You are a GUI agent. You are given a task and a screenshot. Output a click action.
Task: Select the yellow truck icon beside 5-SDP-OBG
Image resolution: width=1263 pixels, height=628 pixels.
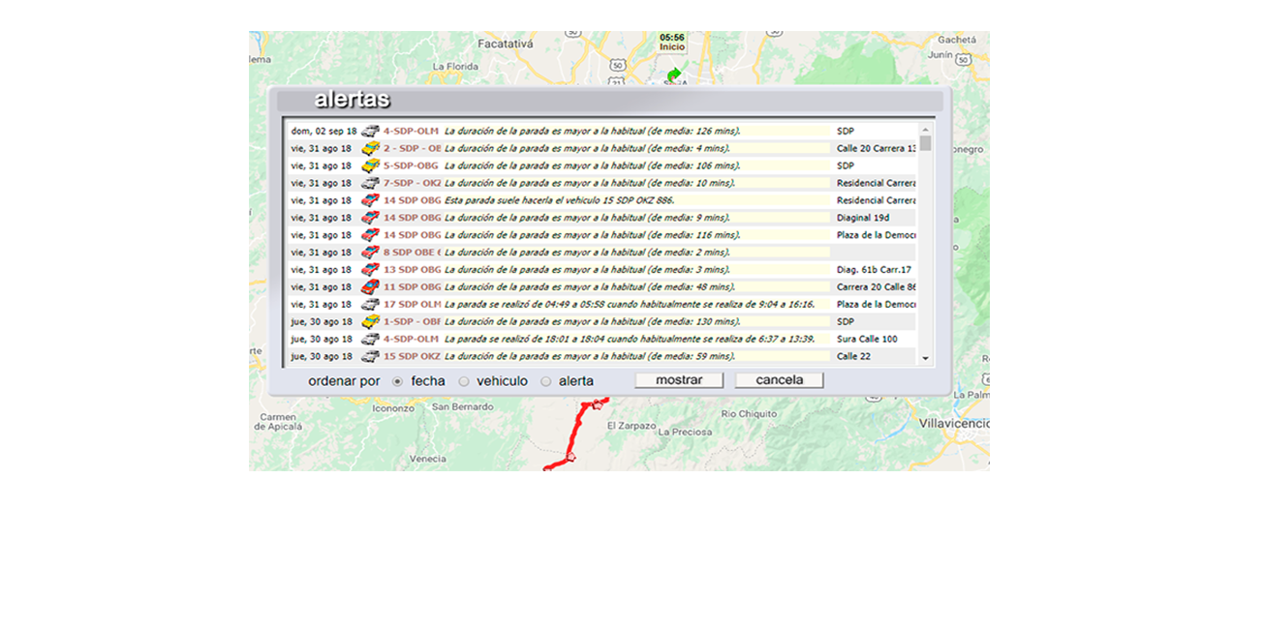pos(370,165)
